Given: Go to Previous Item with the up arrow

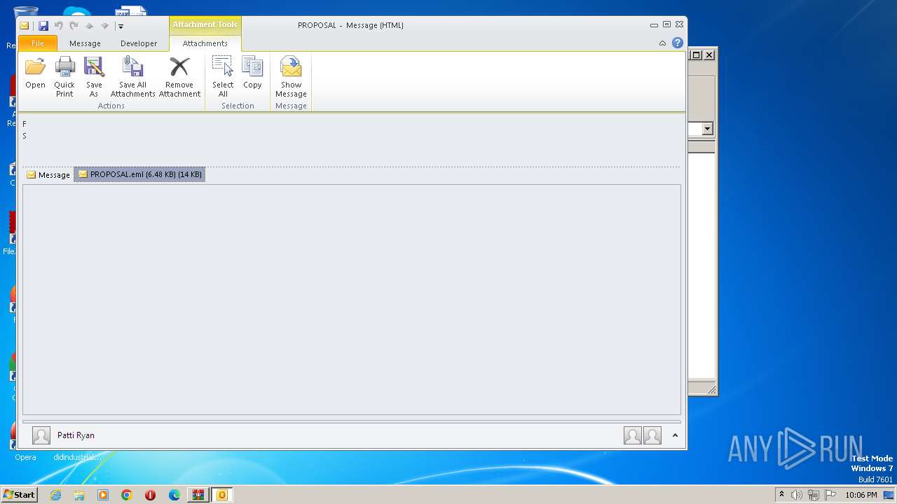Looking at the screenshot, I should [x=89, y=26].
